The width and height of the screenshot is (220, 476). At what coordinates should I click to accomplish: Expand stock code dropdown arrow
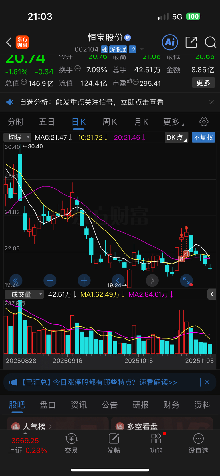[x=142, y=49]
